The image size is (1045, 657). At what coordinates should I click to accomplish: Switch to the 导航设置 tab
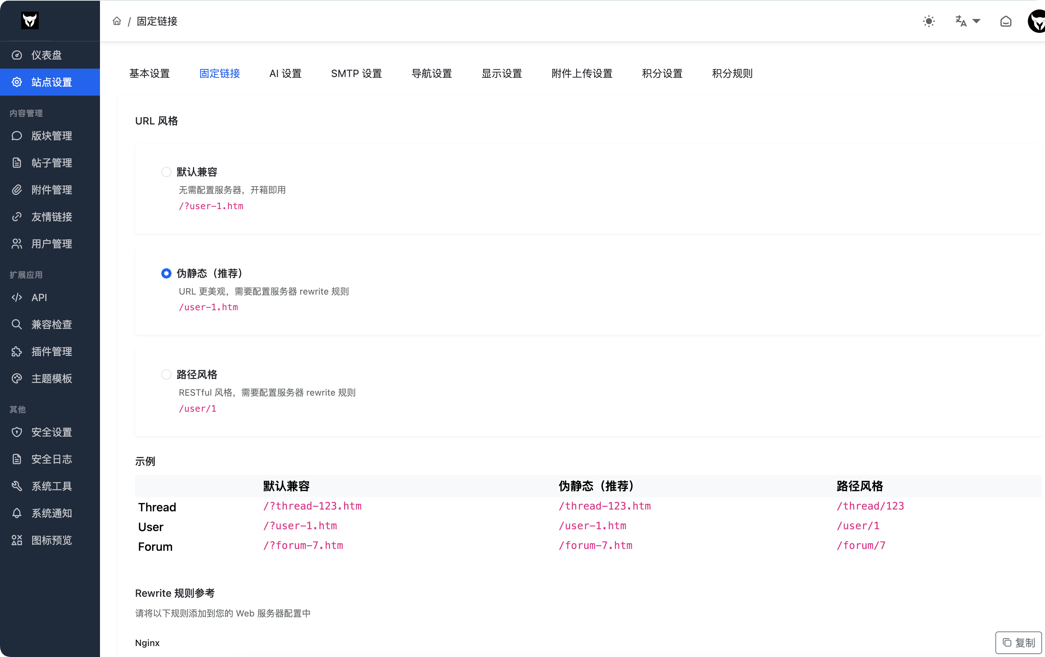coord(432,73)
